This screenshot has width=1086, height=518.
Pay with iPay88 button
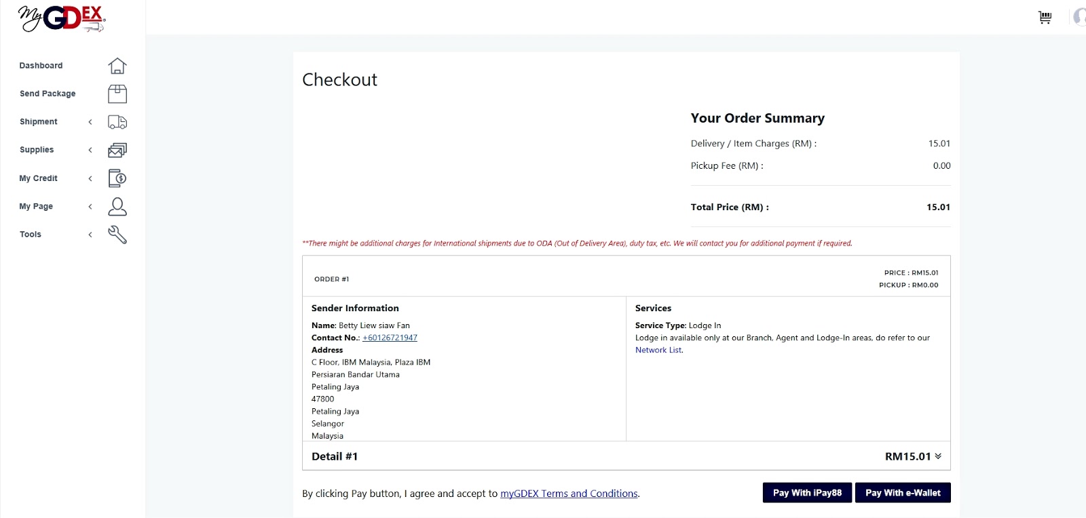click(807, 493)
